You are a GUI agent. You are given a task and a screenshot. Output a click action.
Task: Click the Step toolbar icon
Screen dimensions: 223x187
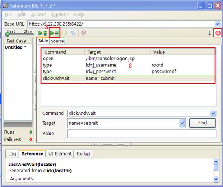pyautogui.click(x=73, y=33)
